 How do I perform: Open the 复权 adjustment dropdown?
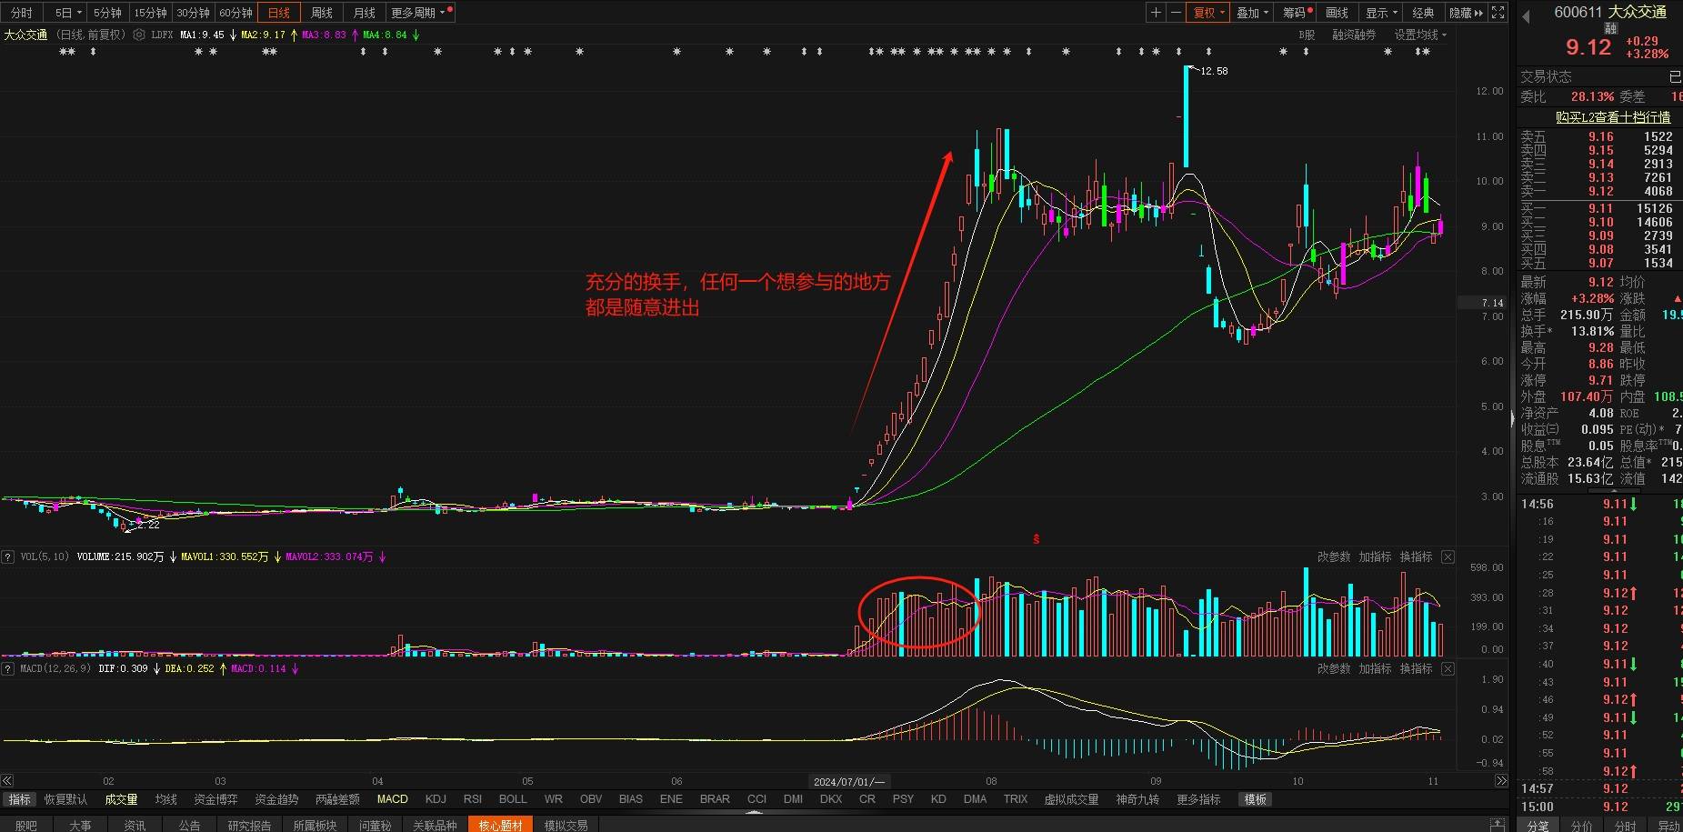pyautogui.click(x=1209, y=13)
